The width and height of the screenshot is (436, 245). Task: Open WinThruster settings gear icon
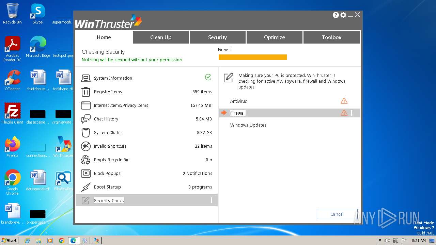[343, 15]
